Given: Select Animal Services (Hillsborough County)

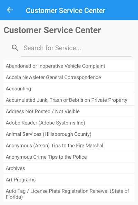Looking at the screenshot, I should tap(69, 134).
